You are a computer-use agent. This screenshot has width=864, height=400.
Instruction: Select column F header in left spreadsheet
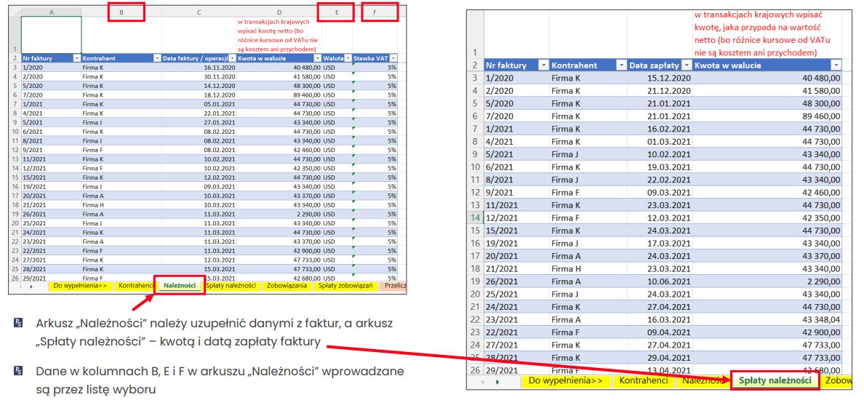coord(375,12)
